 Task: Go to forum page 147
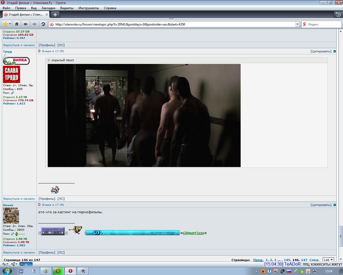(304, 260)
